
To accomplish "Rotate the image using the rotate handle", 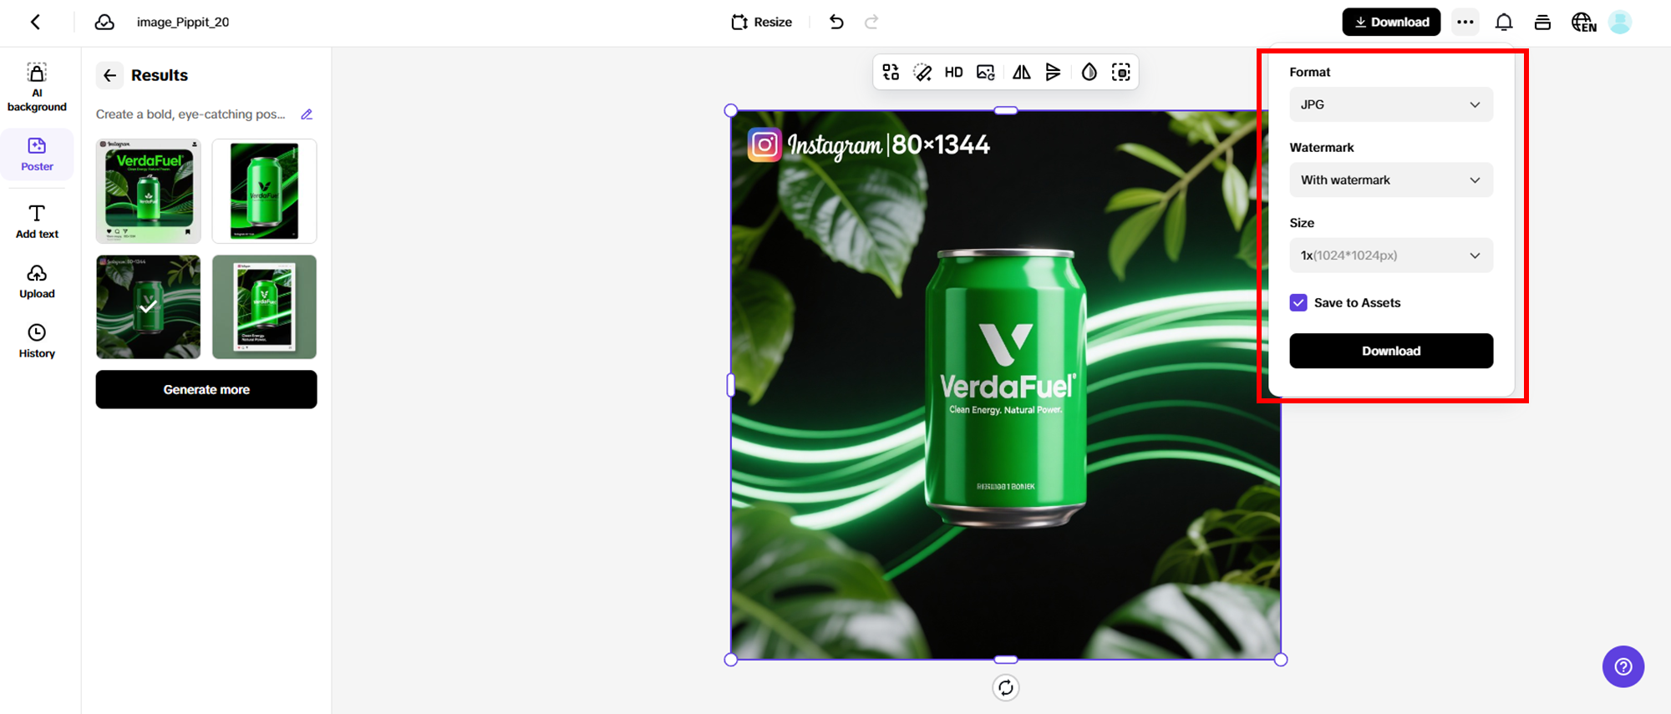I will (1006, 688).
